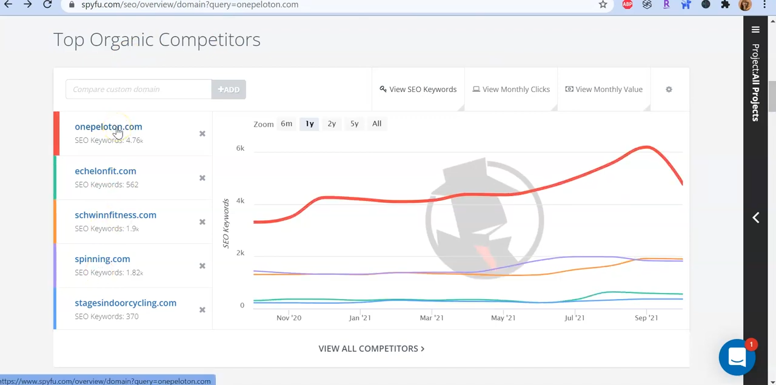Screen dimensions: 776x385
Task: Open the Adblock Plus extension
Action: [x=627, y=4]
